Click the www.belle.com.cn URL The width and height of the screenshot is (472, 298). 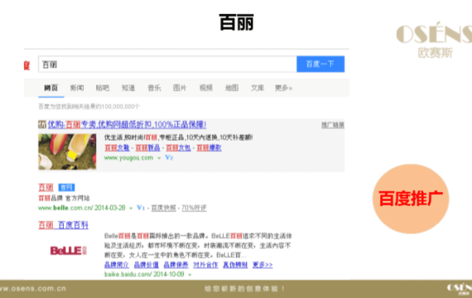click(82, 208)
